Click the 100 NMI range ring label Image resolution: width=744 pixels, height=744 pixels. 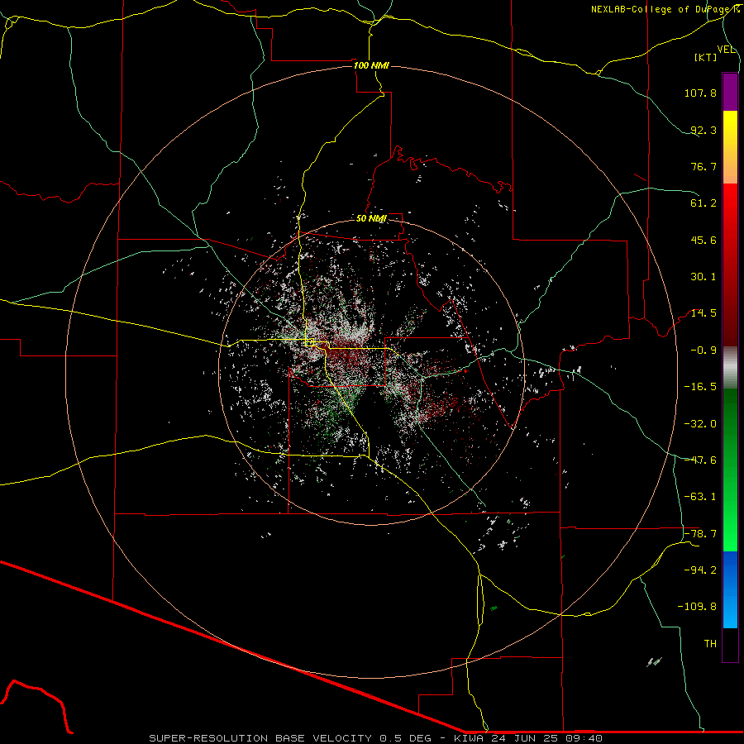click(371, 65)
